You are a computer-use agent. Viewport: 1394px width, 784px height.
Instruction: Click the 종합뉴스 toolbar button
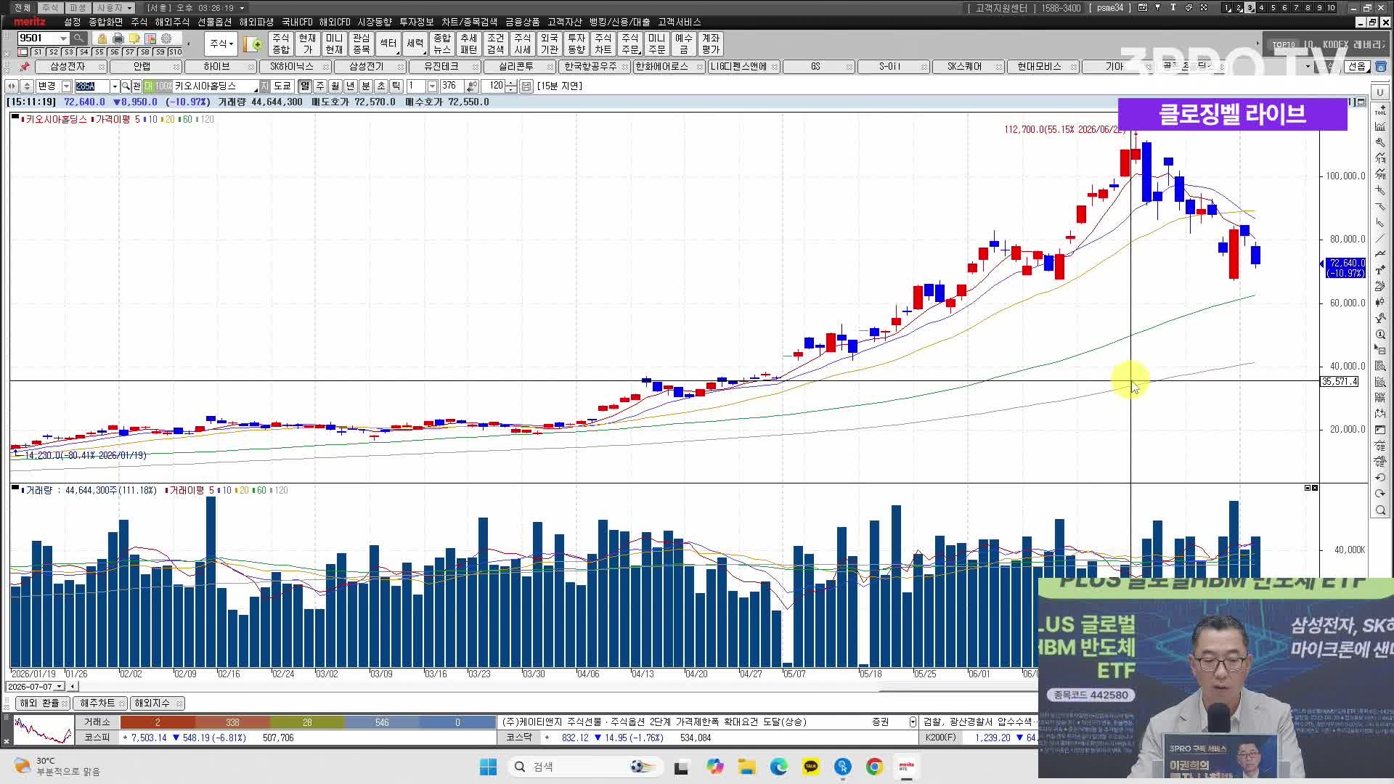click(441, 44)
